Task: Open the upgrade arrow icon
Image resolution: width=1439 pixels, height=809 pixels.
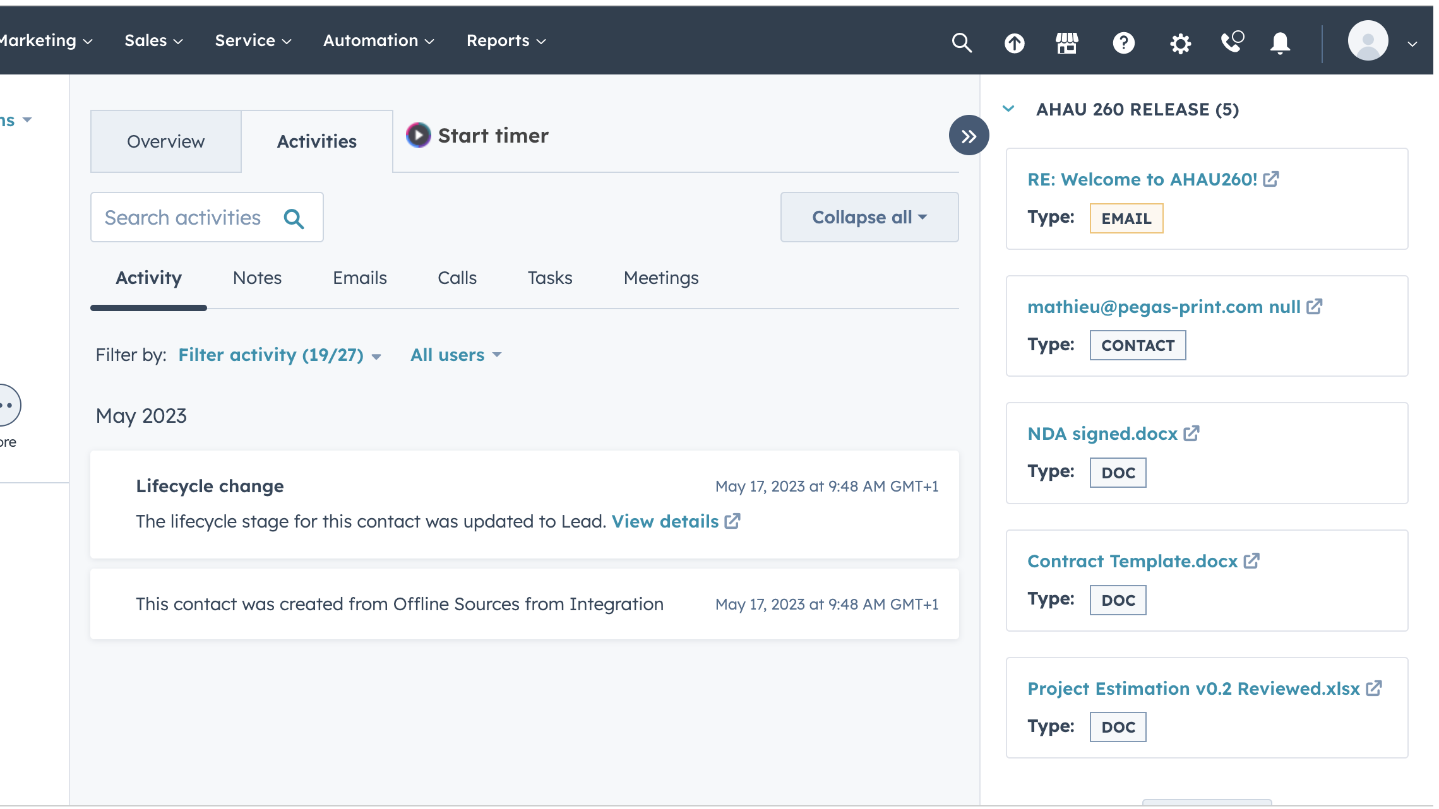Action: [x=1014, y=42]
